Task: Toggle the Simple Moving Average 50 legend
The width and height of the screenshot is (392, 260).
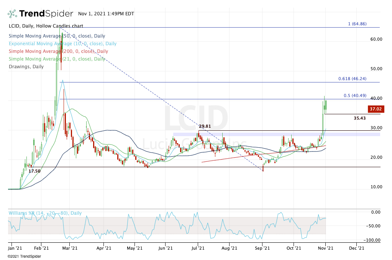Action: [56, 36]
